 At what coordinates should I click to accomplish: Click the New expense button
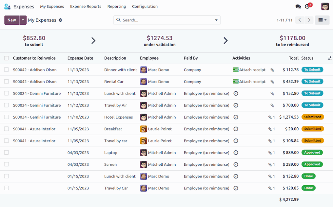(12, 20)
